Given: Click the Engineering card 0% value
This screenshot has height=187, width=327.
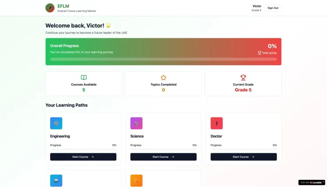Looking at the screenshot, I should [x=114, y=145].
